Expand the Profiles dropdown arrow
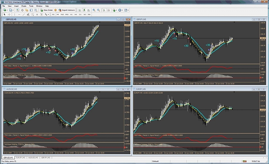The image size is (269, 164). point(13,10)
